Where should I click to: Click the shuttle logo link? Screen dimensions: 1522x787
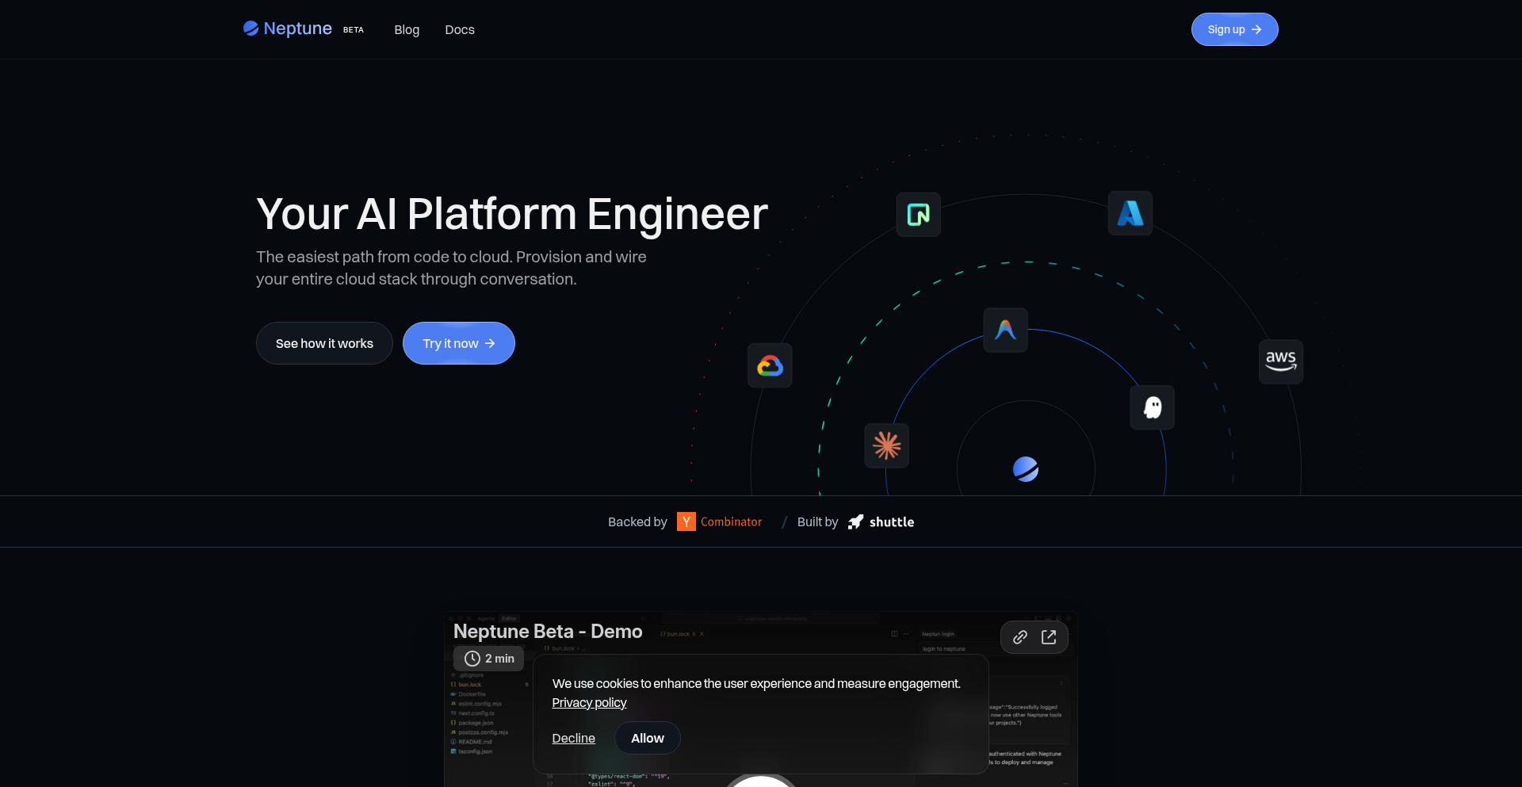click(x=881, y=521)
